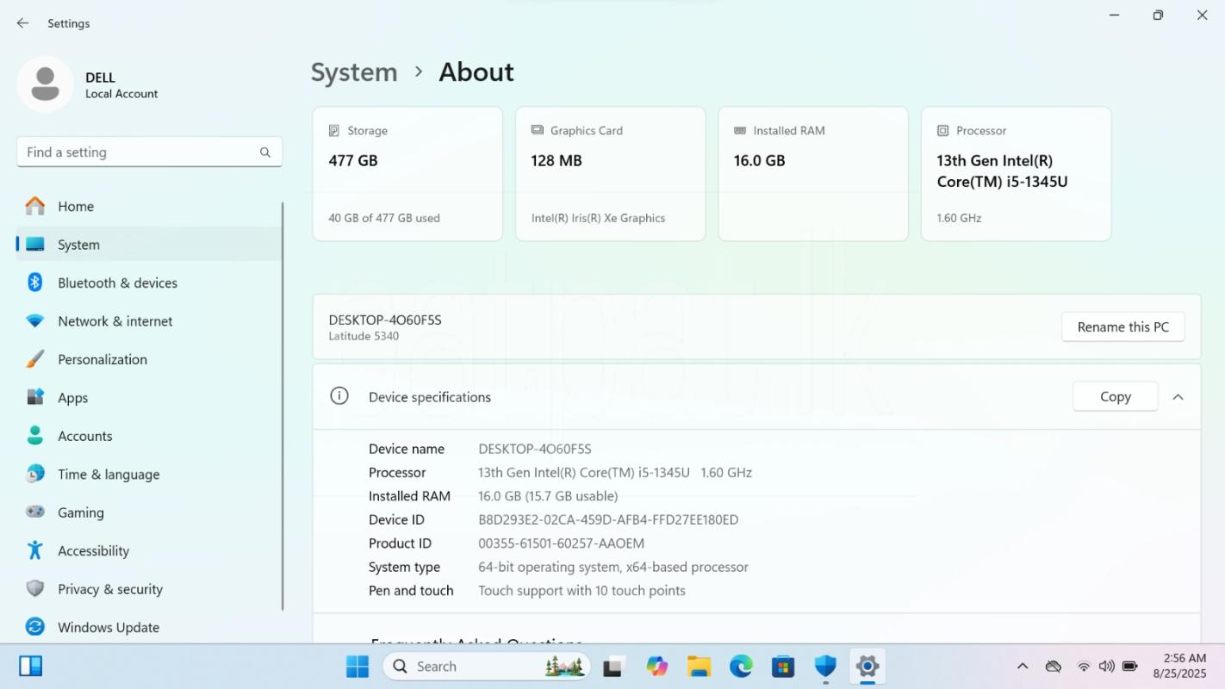The width and height of the screenshot is (1225, 689).
Task: Copy the device specifications
Action: point(1115,397)
